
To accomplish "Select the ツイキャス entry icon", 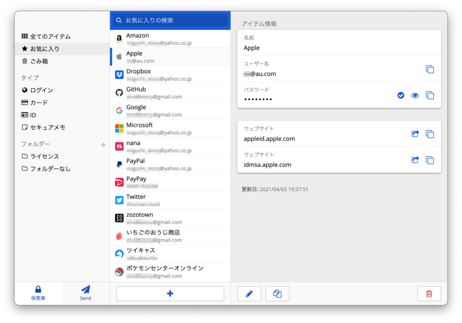I will [119, 254].
